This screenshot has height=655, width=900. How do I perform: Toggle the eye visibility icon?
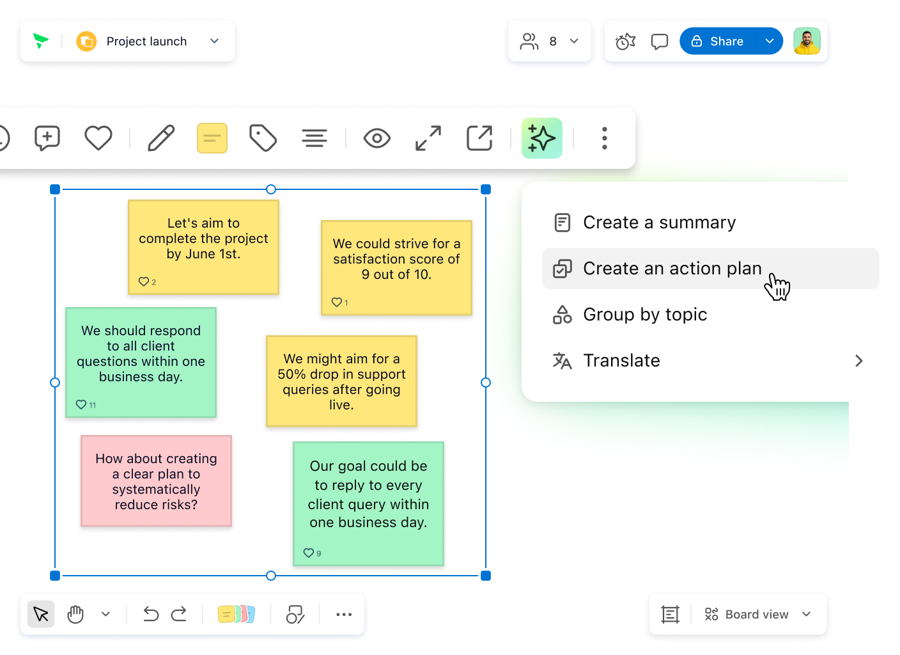(x=377, y=138)
